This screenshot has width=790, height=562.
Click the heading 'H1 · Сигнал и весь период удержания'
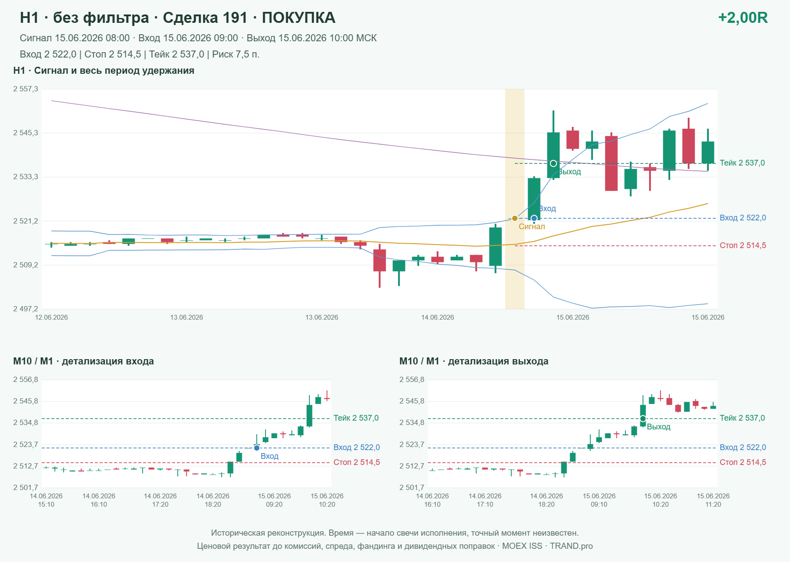coord(104,71)
